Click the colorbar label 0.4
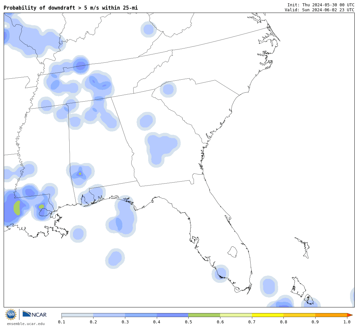358x328 pixels. (x=156, y=322)
